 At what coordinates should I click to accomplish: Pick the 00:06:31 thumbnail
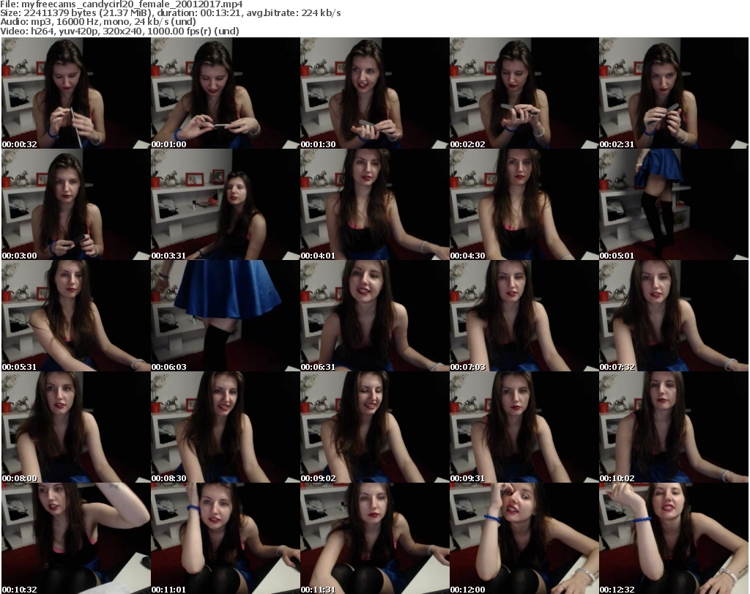click(374, 316)
